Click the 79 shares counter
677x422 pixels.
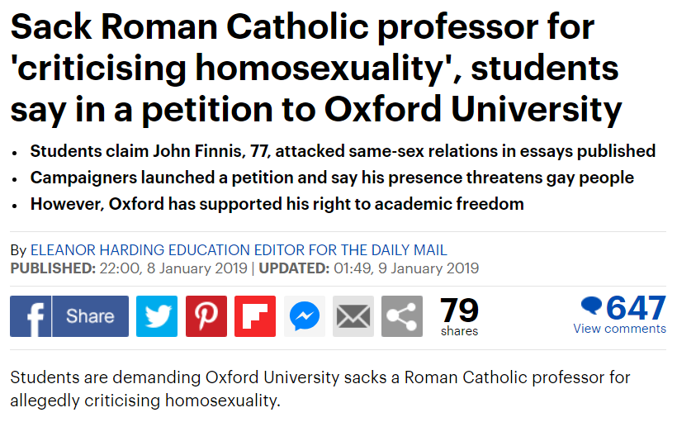459,316
